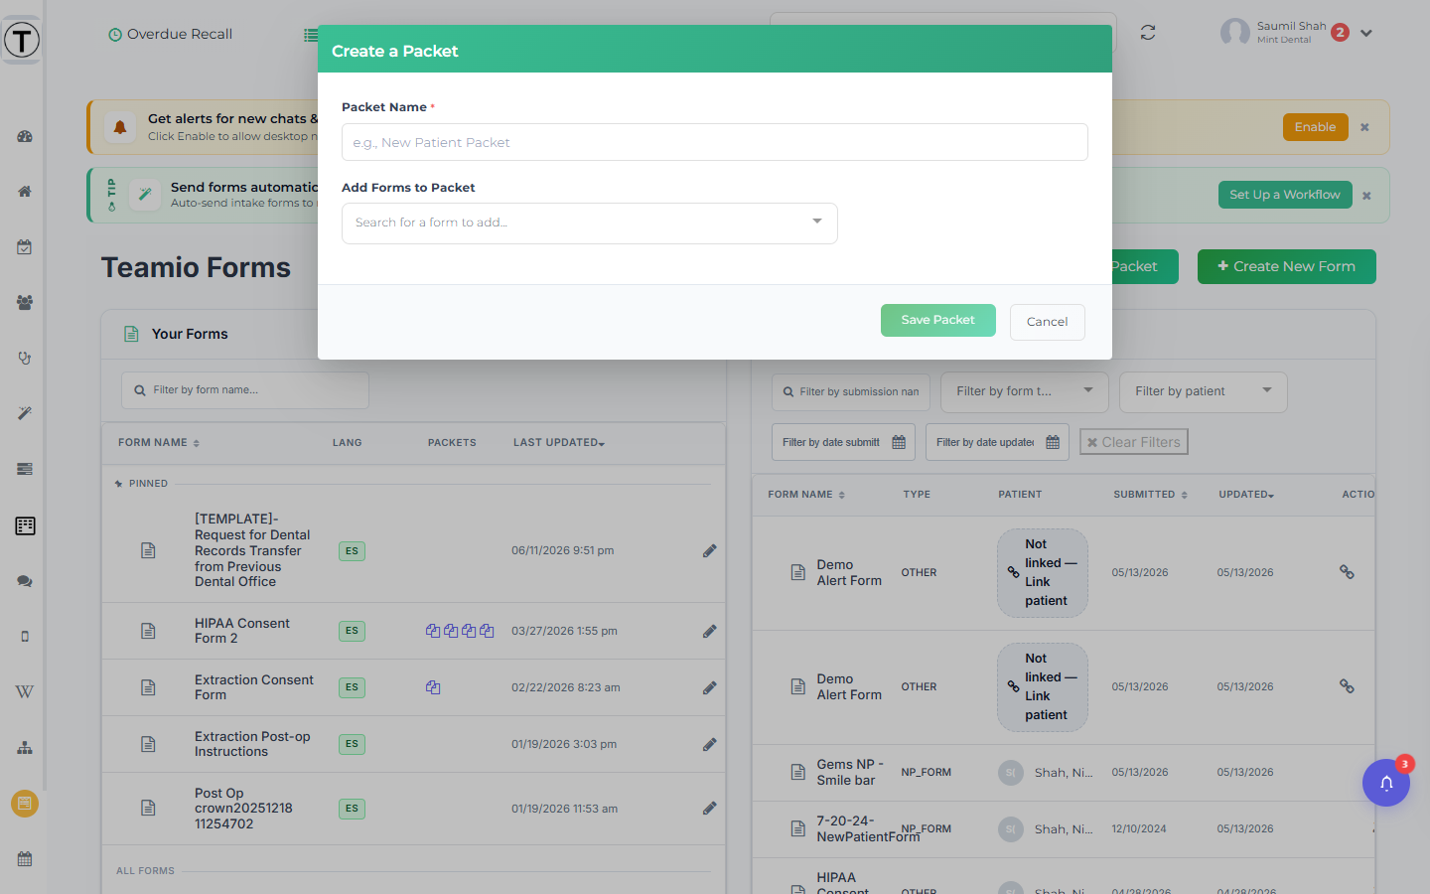Viewport: 1430px width, 894px height.
Task: Open the sitemap hierarchy icon in the sidebar
Action: pyautogui.click(x=25, y=748)
